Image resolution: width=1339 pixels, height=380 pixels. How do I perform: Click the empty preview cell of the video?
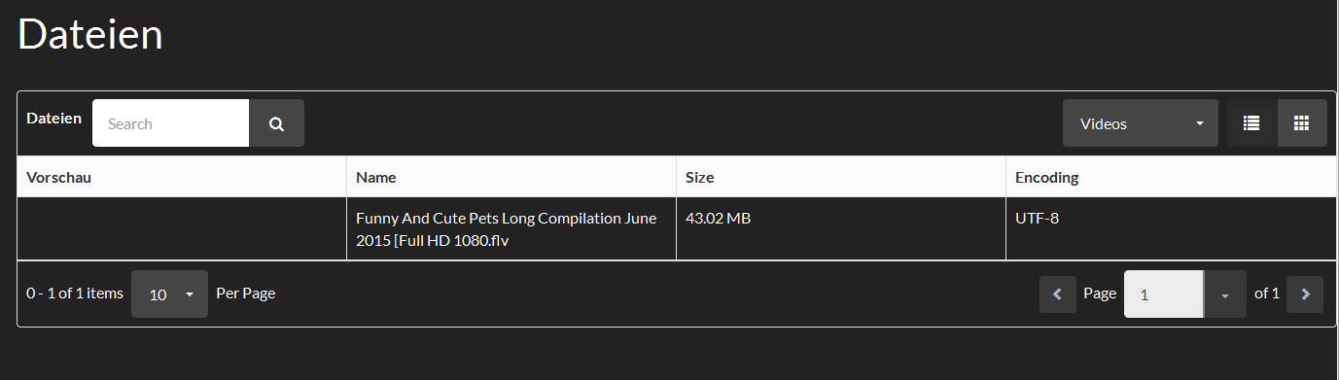click(182, 229)
